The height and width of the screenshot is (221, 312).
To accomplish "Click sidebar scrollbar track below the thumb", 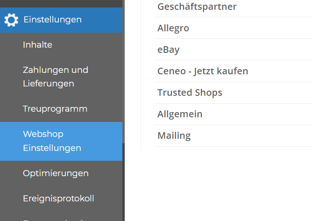I will 124,187.
